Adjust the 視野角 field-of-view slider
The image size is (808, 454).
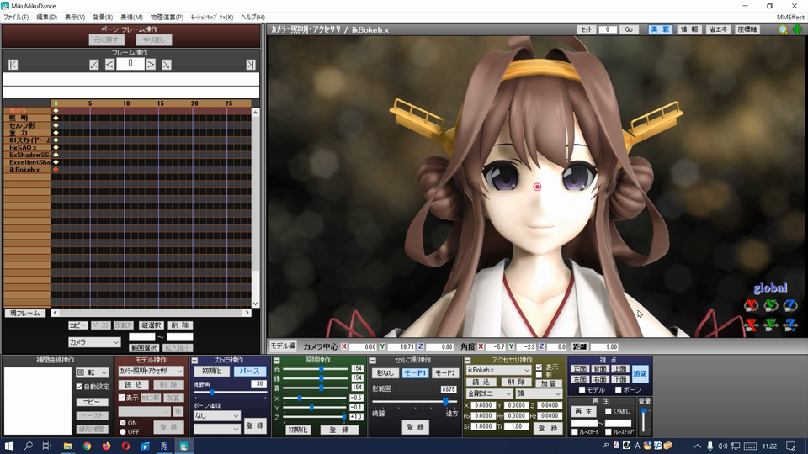coord(230,393)
